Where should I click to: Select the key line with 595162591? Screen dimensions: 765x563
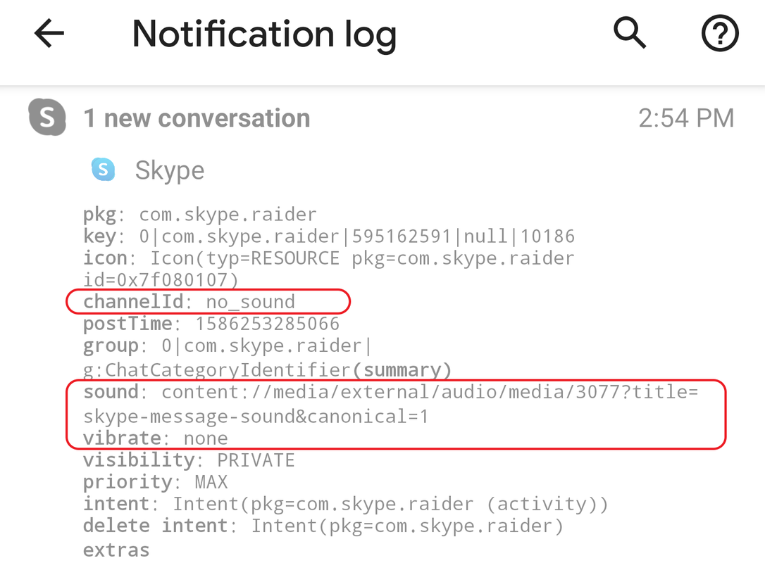(x=329, y=236)
